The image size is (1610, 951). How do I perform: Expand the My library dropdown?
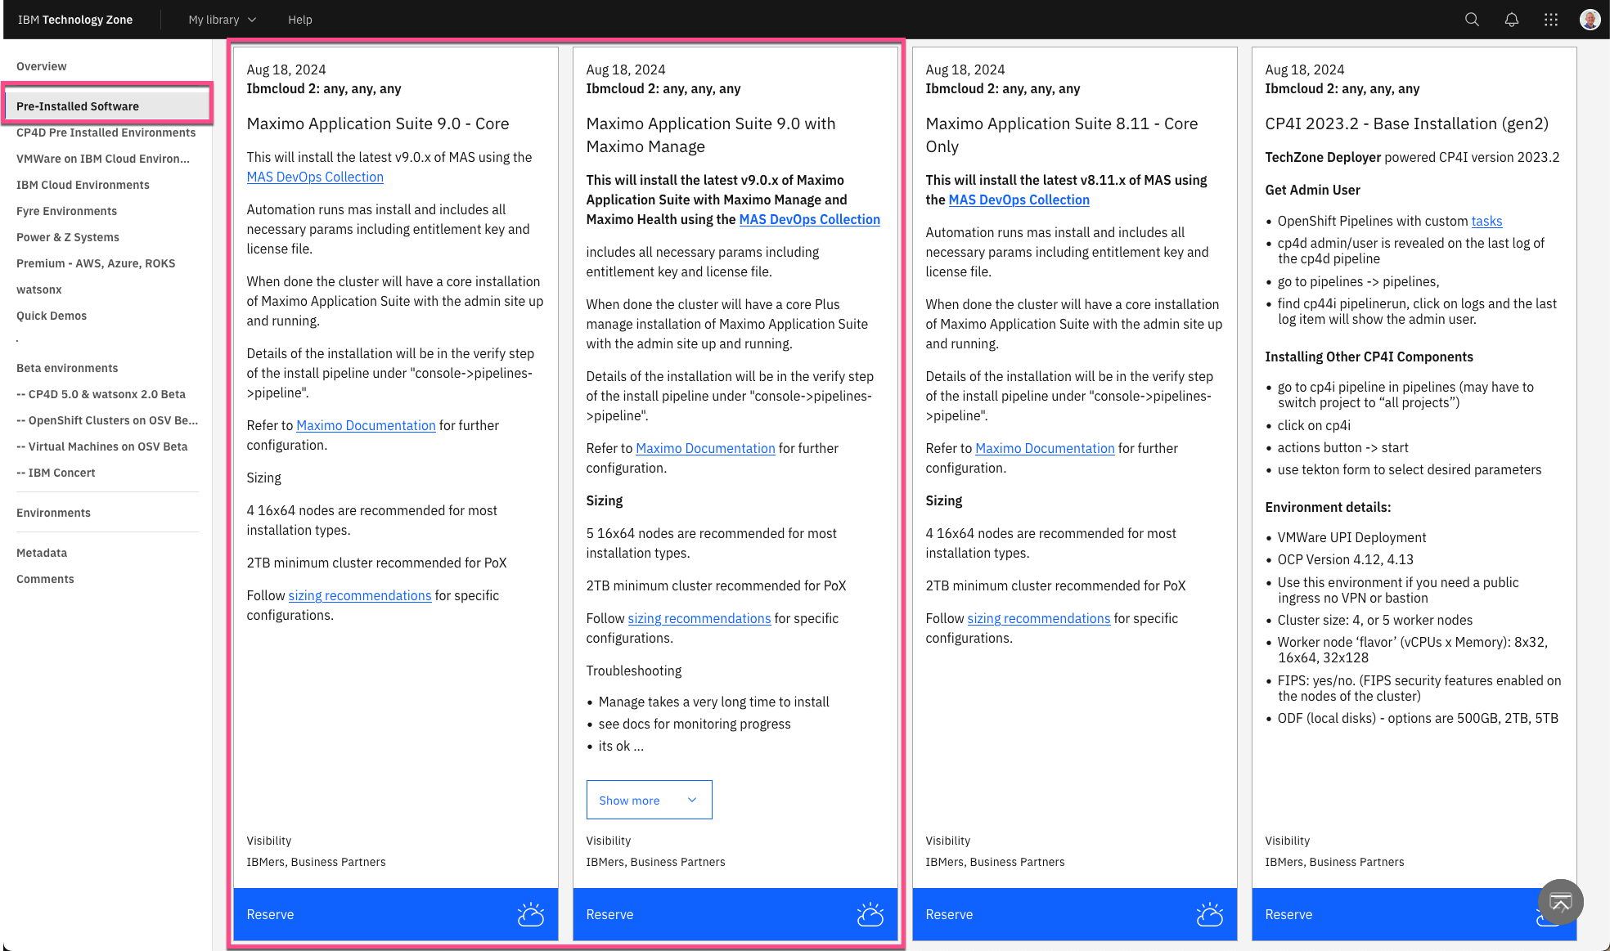[x=223, y=20]
